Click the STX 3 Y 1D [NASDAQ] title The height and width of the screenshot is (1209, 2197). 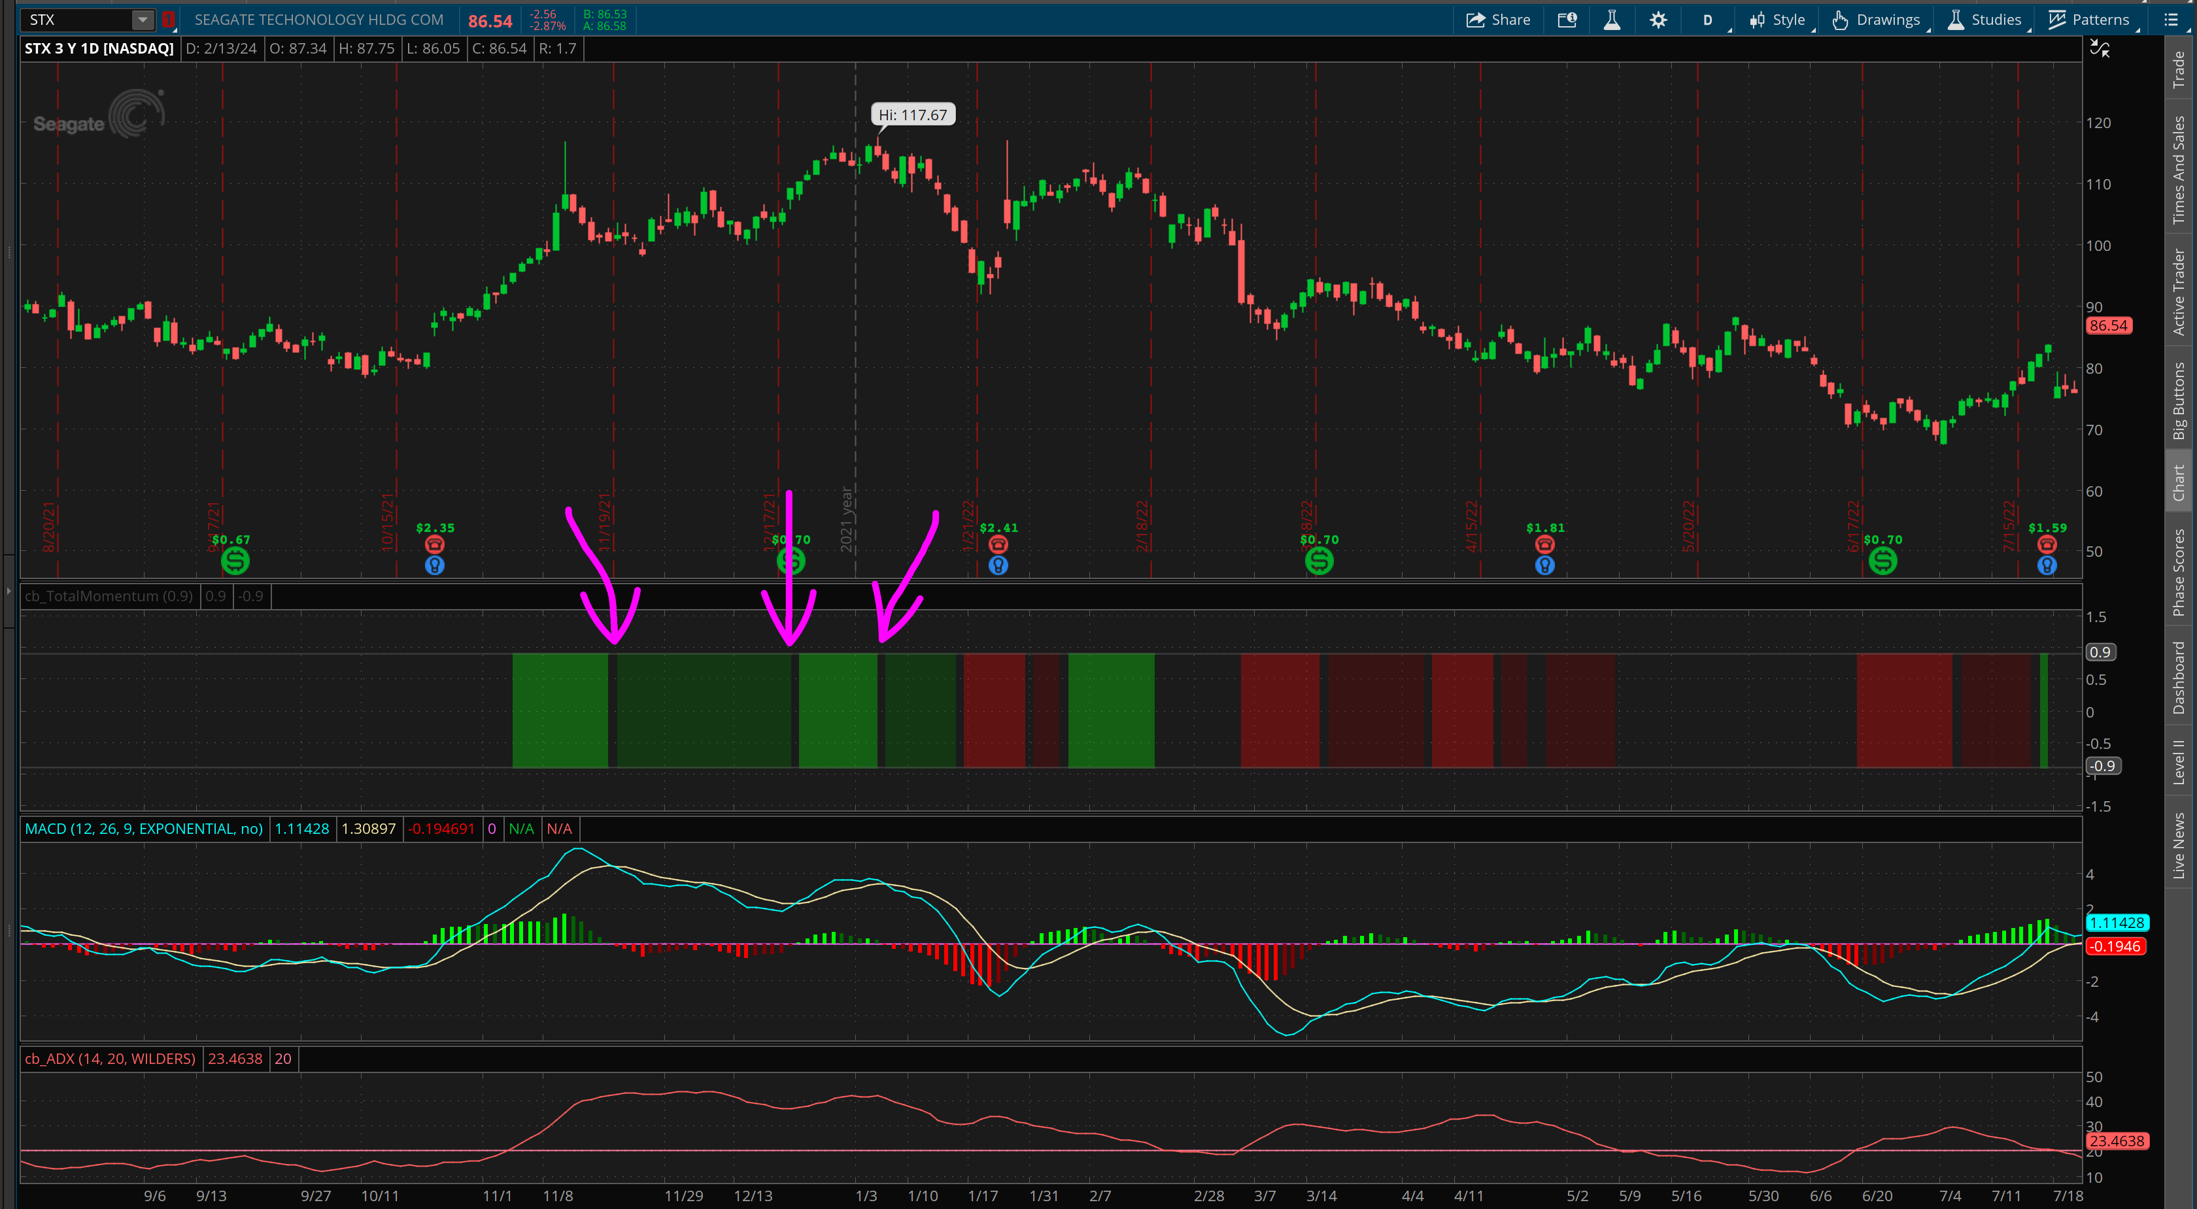pyautogui.click(x=99, y=48)
